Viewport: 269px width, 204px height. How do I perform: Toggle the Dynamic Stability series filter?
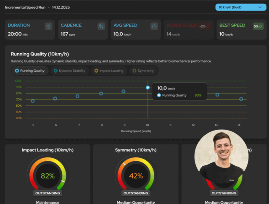coord(70,71)
